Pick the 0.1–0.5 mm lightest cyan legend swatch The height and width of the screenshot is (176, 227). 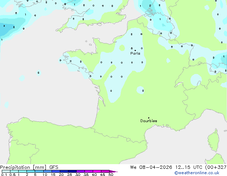[6, 171]
